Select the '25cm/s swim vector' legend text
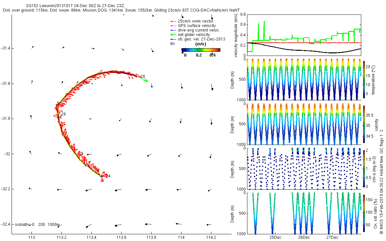 tap(196, 21)
